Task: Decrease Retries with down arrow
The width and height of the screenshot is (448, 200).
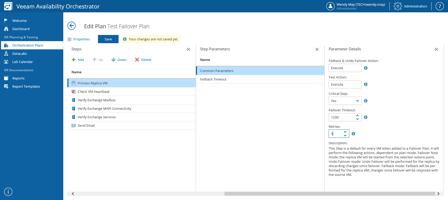Action: click(345, 135)
